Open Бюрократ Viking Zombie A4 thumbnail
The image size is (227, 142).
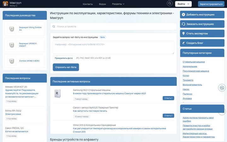[x=12, y=29]
